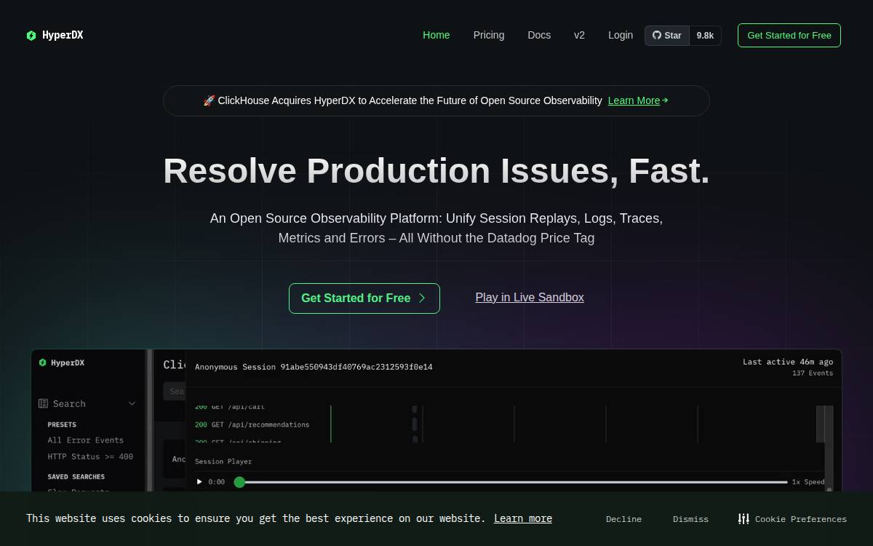Open Play in Live Sandbox link
The width and height of the screenshot is (873, 546).
[x=530, y=297]
